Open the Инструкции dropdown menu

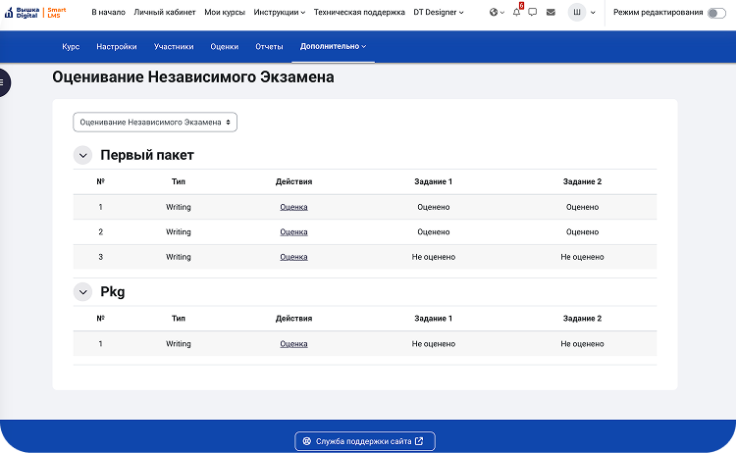[280, 12]
